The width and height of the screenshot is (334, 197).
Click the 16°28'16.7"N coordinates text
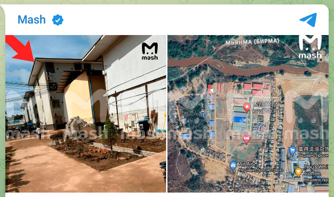pyautogui.click(x=265, y=104)
